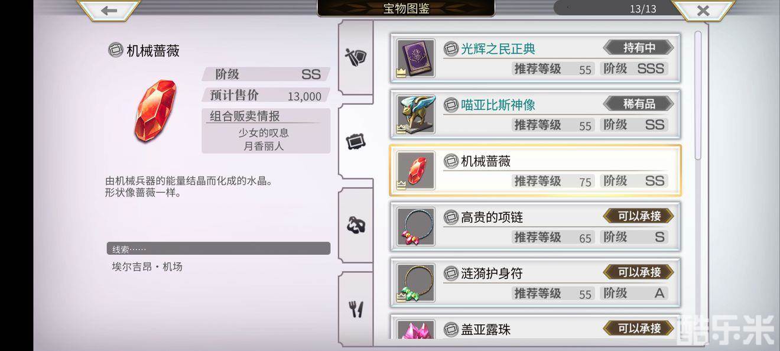Go back with the arrow button
Image resolution: width=780 pixels, height=351 pixels.
109,10
